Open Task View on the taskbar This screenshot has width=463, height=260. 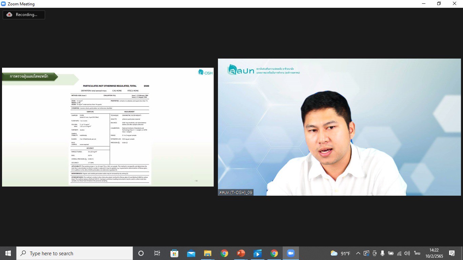point(157,253)
